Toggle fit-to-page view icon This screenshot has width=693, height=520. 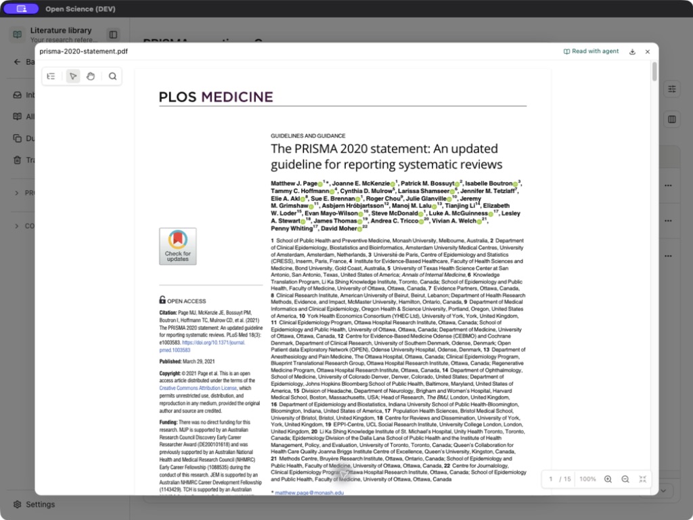(643, 479)
